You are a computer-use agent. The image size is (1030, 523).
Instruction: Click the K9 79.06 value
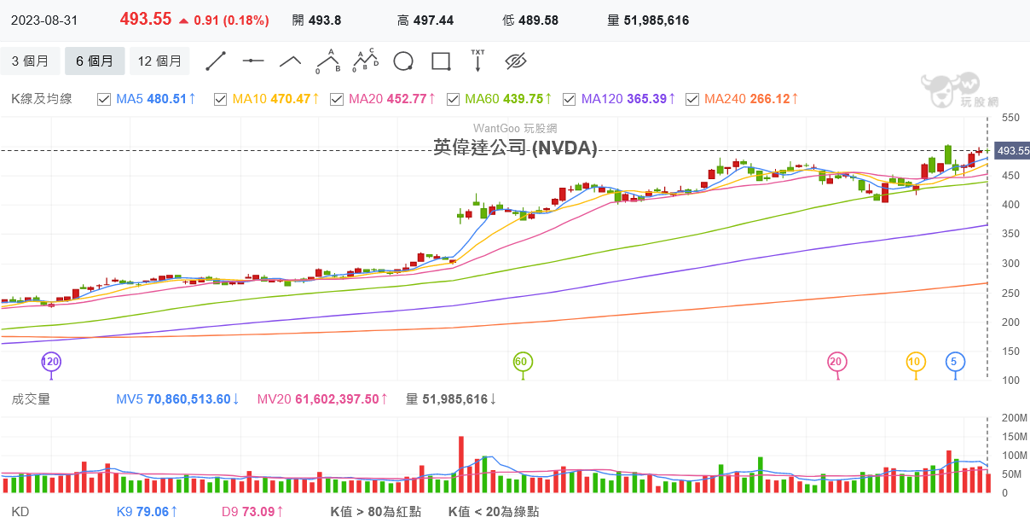tap(147, 512)
